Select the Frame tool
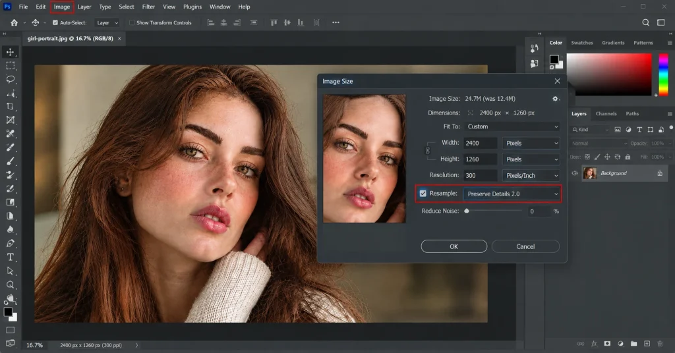Image resolution: width=675 pixels, height=353 pixels. 10,120
